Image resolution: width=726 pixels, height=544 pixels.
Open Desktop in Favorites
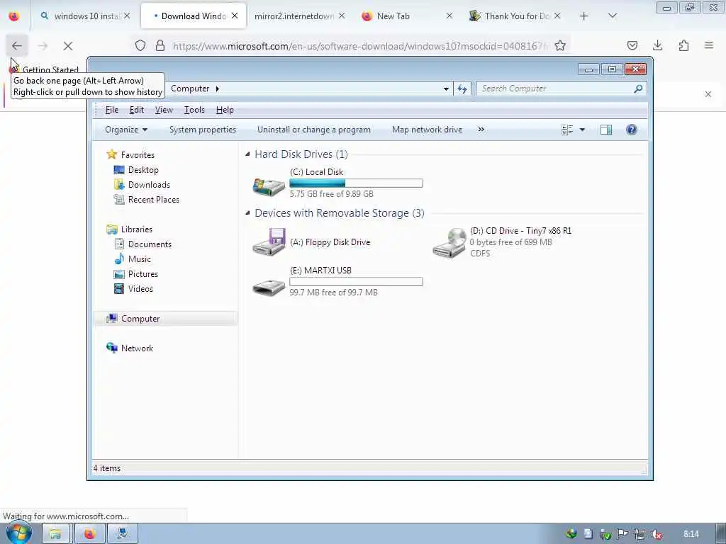pos(143,170)
